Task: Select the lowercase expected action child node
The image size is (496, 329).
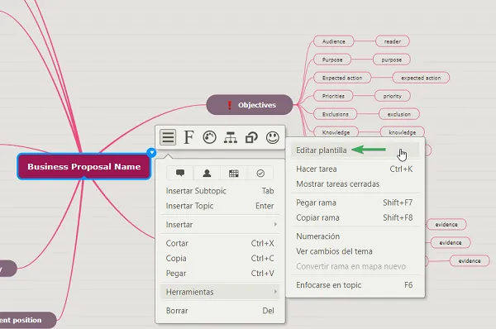Action: coord(421,78)
